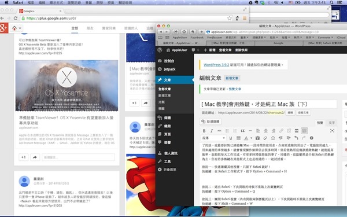Switch to the 預覽 visual editor tab
Image resolution: width=347 pixels, height=217 pixels.
pos(320,123)
